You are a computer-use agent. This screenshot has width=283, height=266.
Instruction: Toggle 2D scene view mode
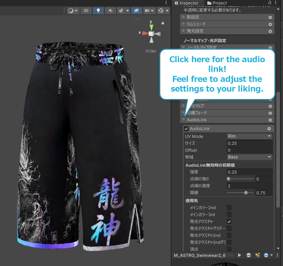pos(86,11)
